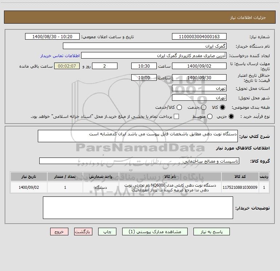This screenshot has width=280, height=271.
Task: Click the price validity date 1400/09/30 field
Action: [x=199, y=77]
